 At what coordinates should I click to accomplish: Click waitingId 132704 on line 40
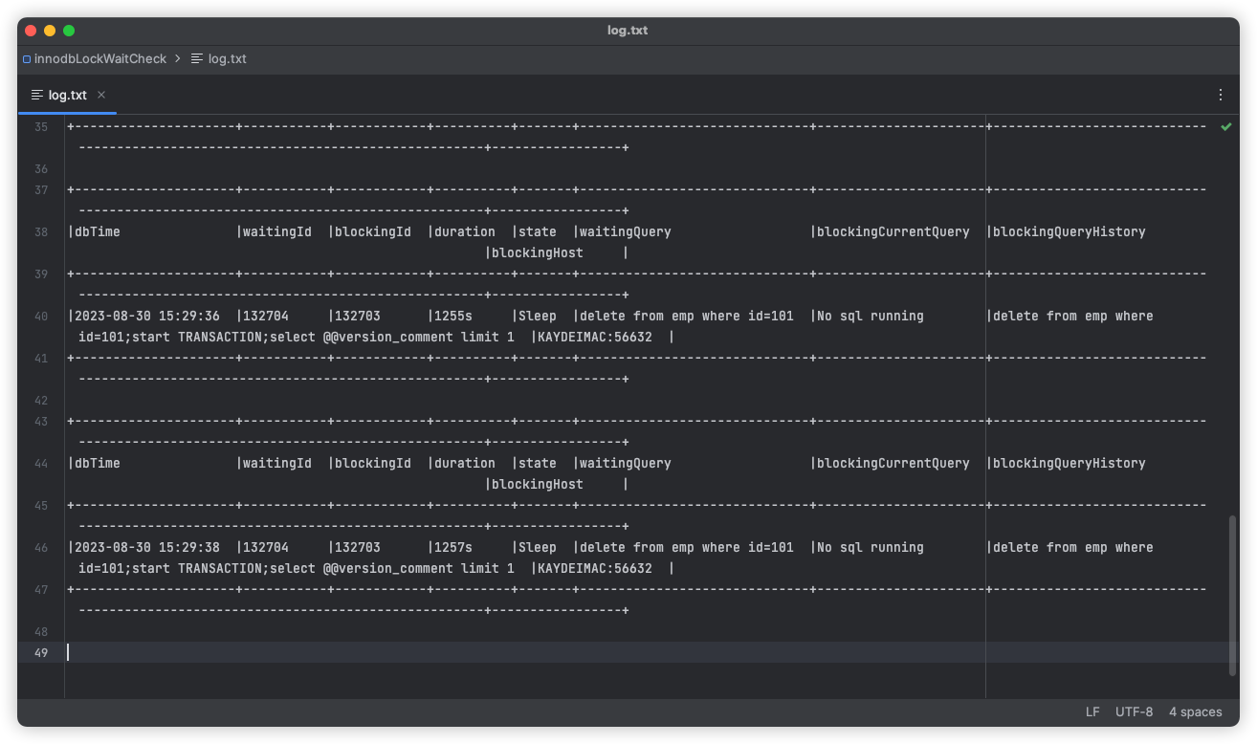[x=266, y=316]
